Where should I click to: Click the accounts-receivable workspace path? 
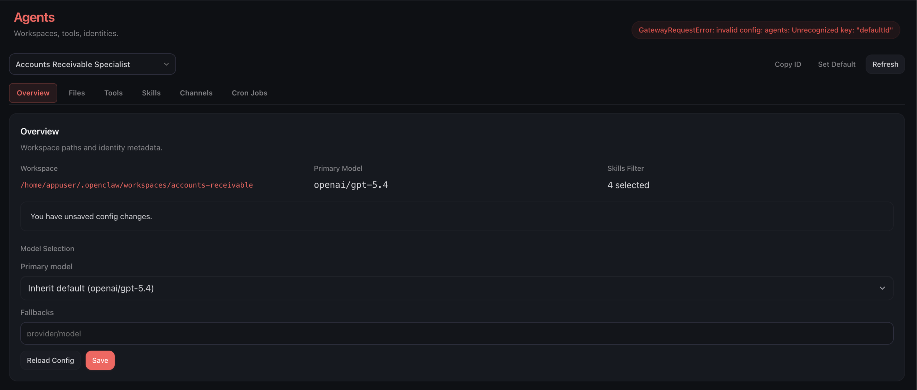(136, 185)
